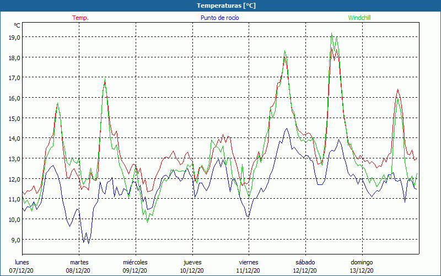
Task: Click the 'Temperaturas [°C]' chart title
Action: pyautogui.click(x=226, y=6)
